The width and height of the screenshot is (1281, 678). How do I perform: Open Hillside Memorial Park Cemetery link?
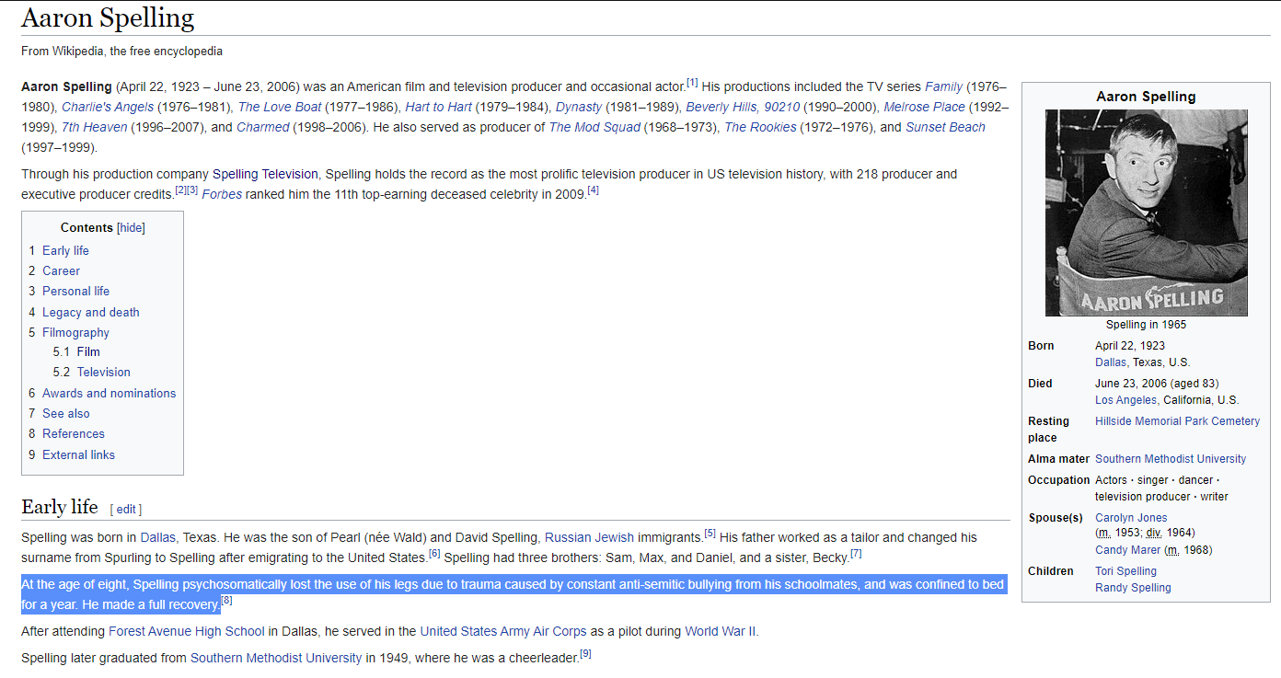[1177, 421]
